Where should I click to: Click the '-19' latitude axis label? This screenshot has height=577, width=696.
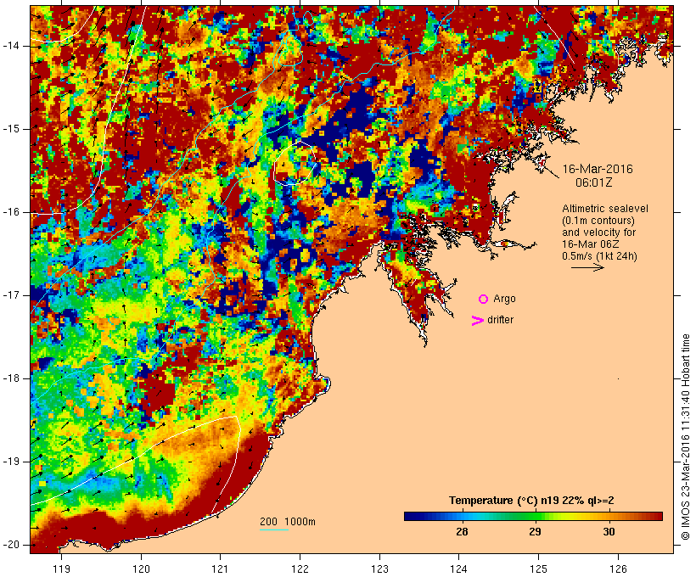click(11, 462)
